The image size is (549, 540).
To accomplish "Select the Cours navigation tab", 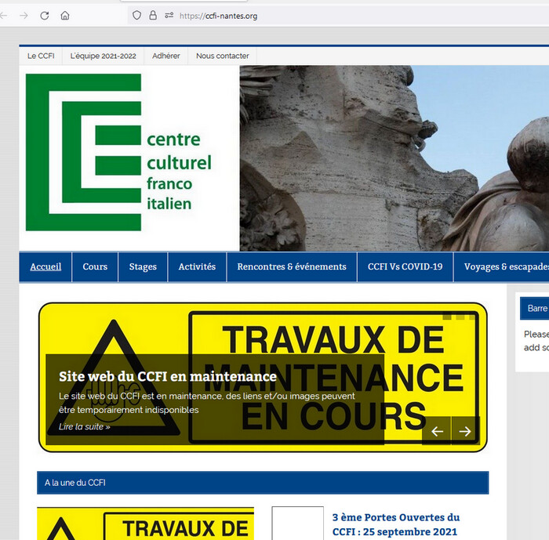I will (95, 266).
